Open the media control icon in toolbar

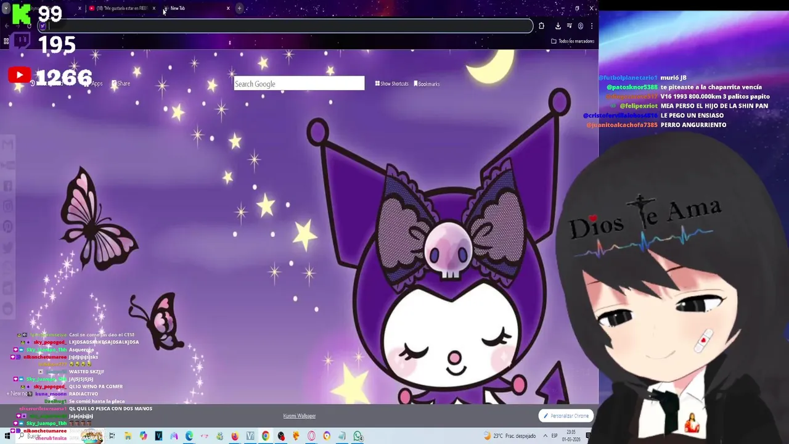coord(570,26)
